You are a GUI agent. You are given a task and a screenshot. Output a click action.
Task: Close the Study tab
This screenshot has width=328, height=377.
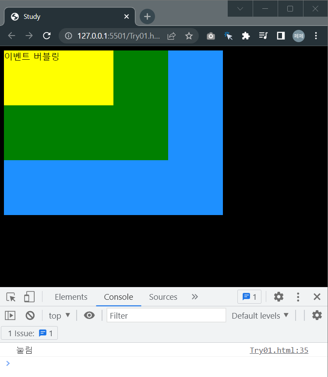point(127,17)
